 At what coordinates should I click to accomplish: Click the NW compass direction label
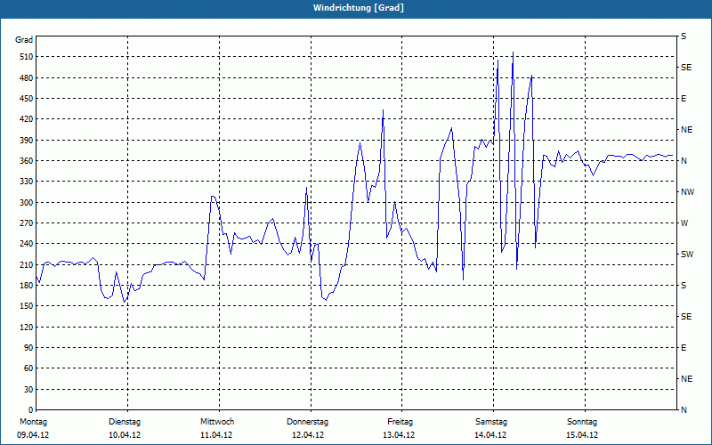[687, 192]
